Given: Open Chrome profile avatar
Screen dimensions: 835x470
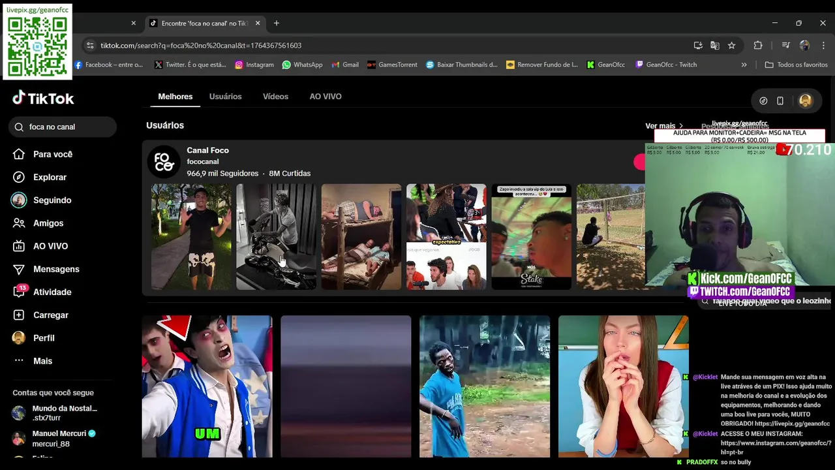Looking at the screenshot, I should pos(804,46).
